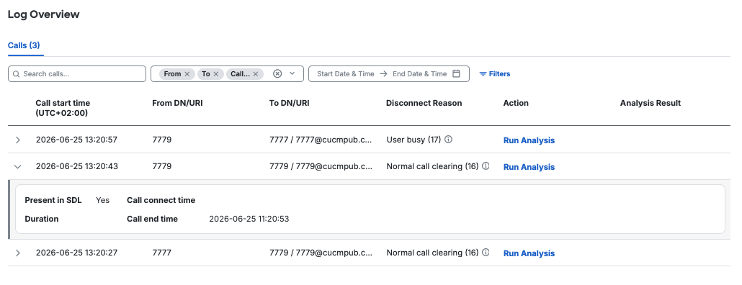
Task: Click the search magnifier icon
Action: coord(16,73)
